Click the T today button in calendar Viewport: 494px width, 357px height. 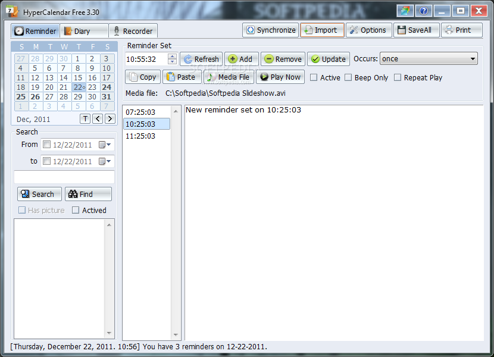[85, 119]
